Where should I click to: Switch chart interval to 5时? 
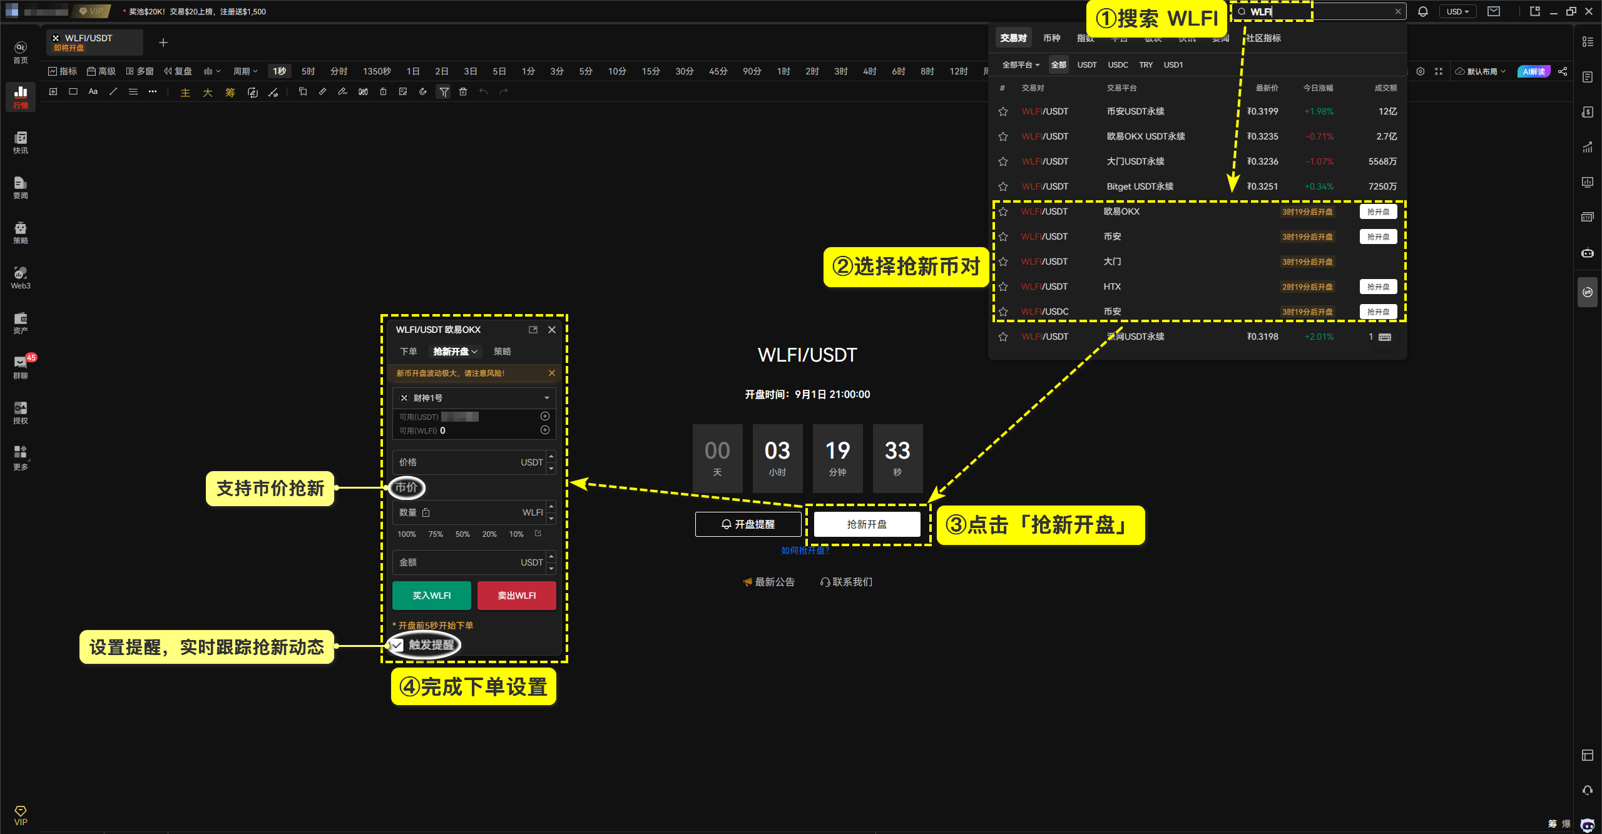(x=308, y=71)
